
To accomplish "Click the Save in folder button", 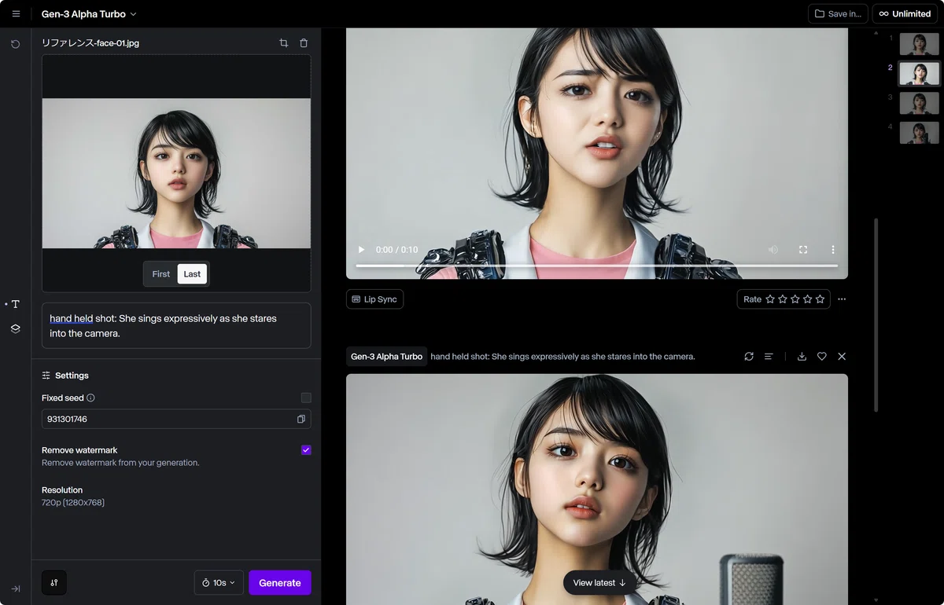I will click(838, 13).
